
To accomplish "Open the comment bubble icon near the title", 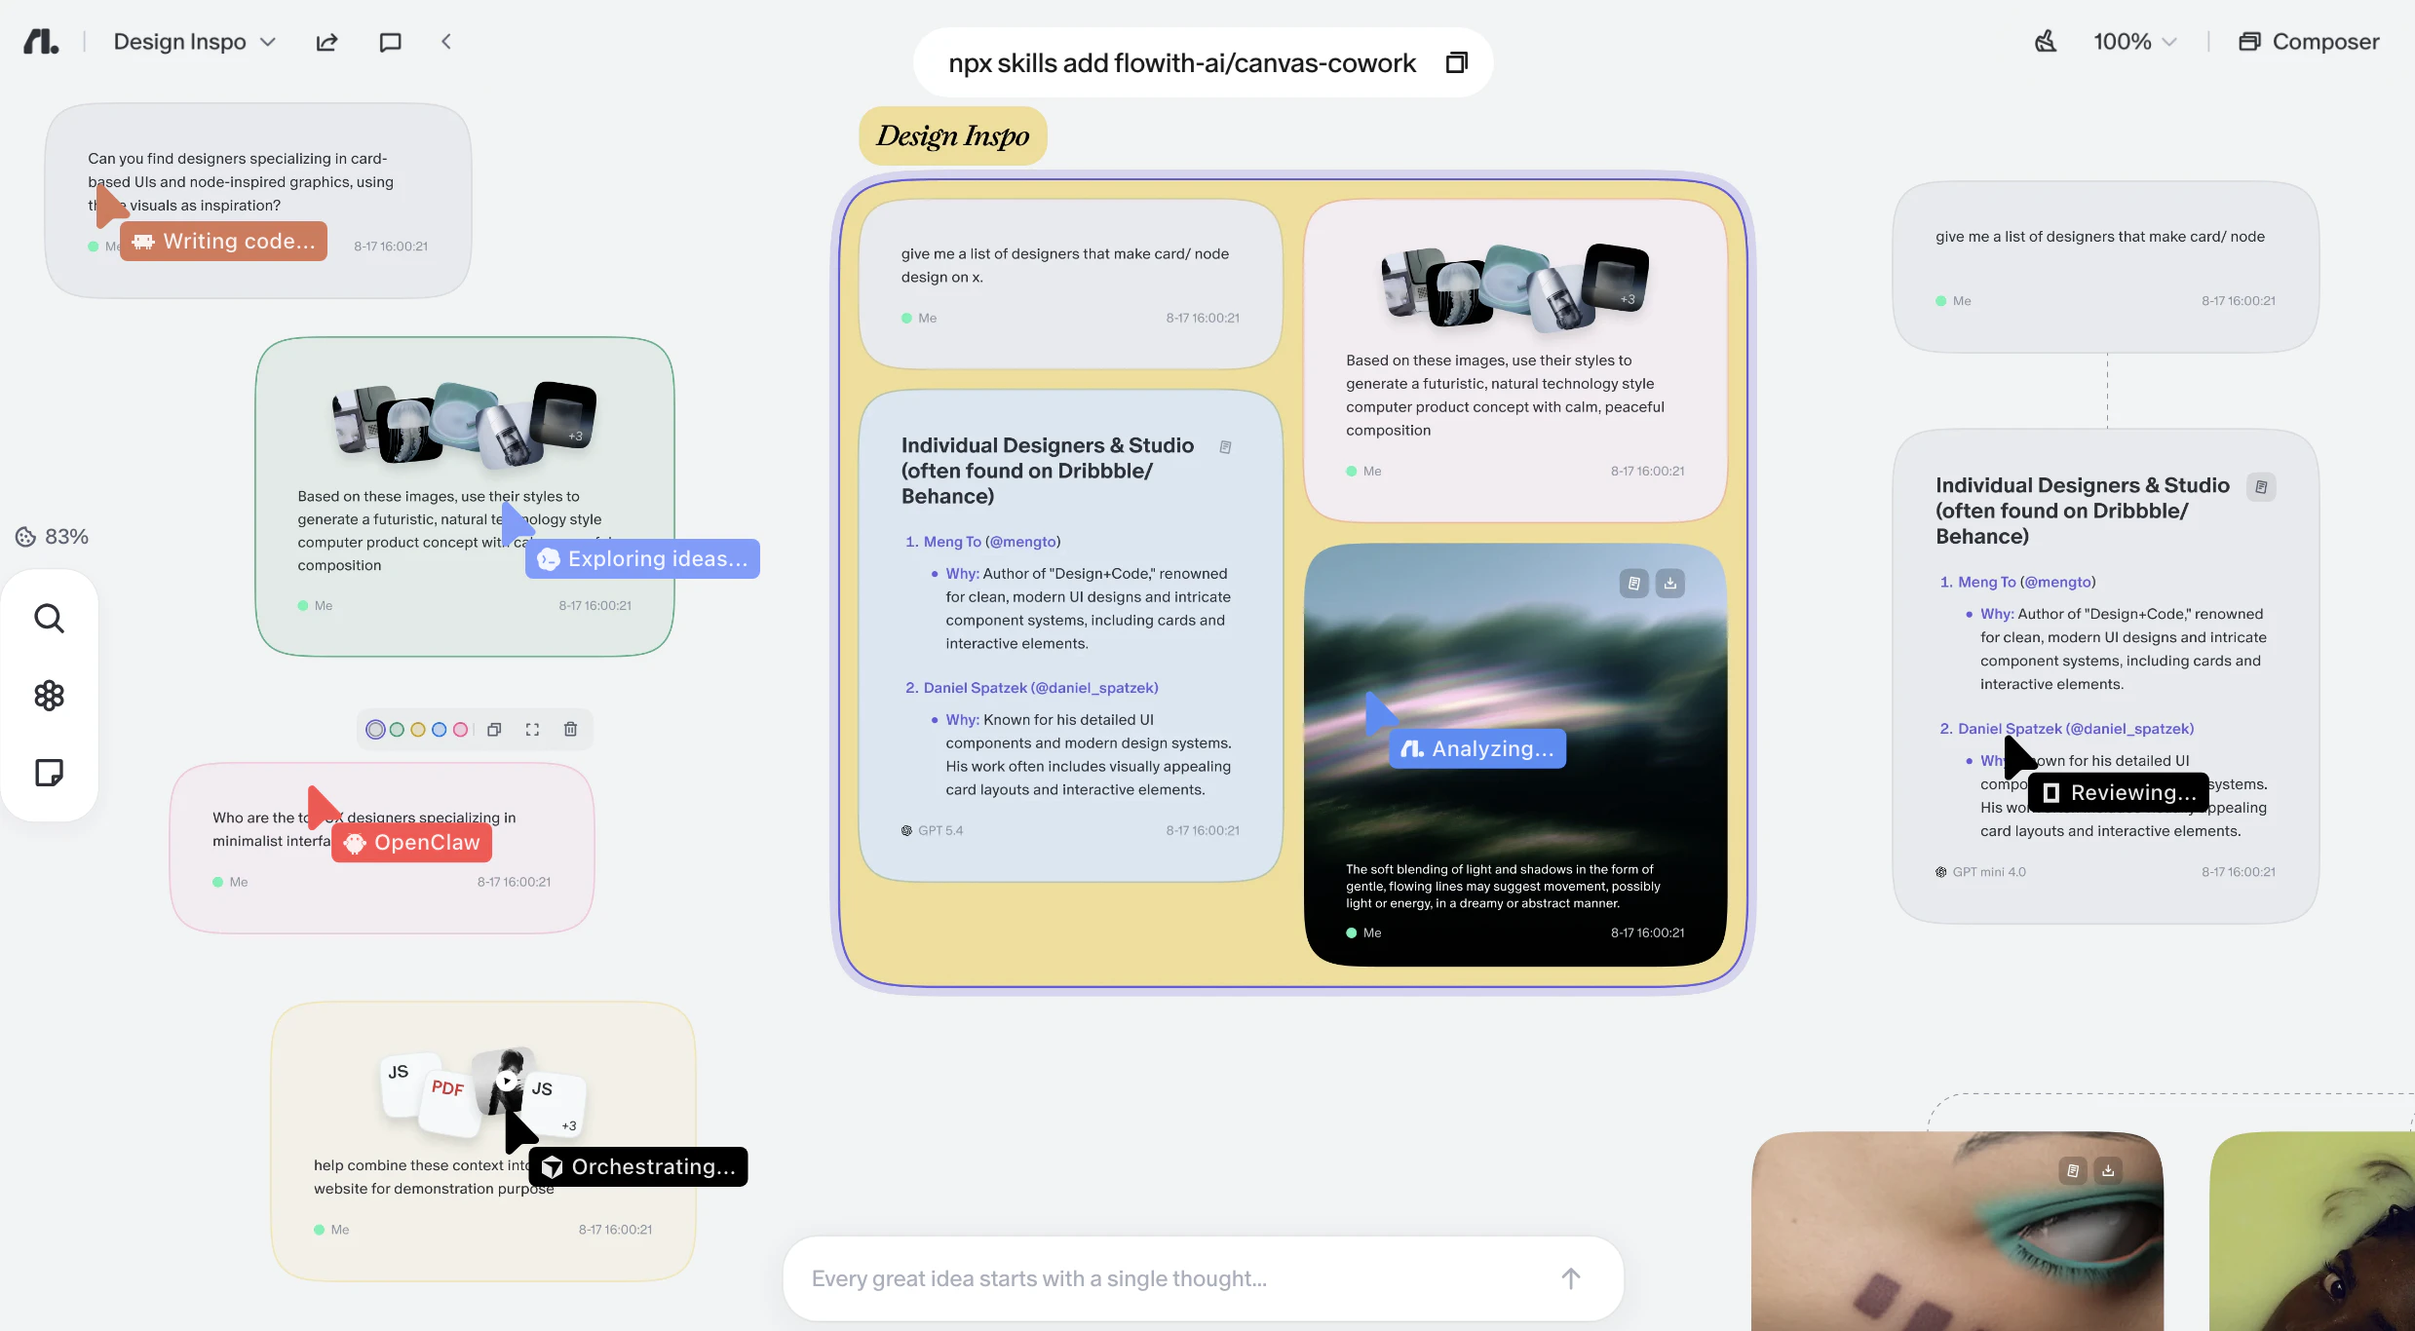I will point(390,42).
